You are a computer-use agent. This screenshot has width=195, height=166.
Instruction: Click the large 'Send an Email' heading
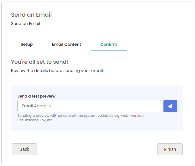click(31, 15)
